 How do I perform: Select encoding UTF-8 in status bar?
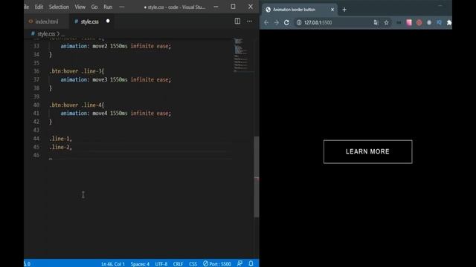click(x=161, y=264)
